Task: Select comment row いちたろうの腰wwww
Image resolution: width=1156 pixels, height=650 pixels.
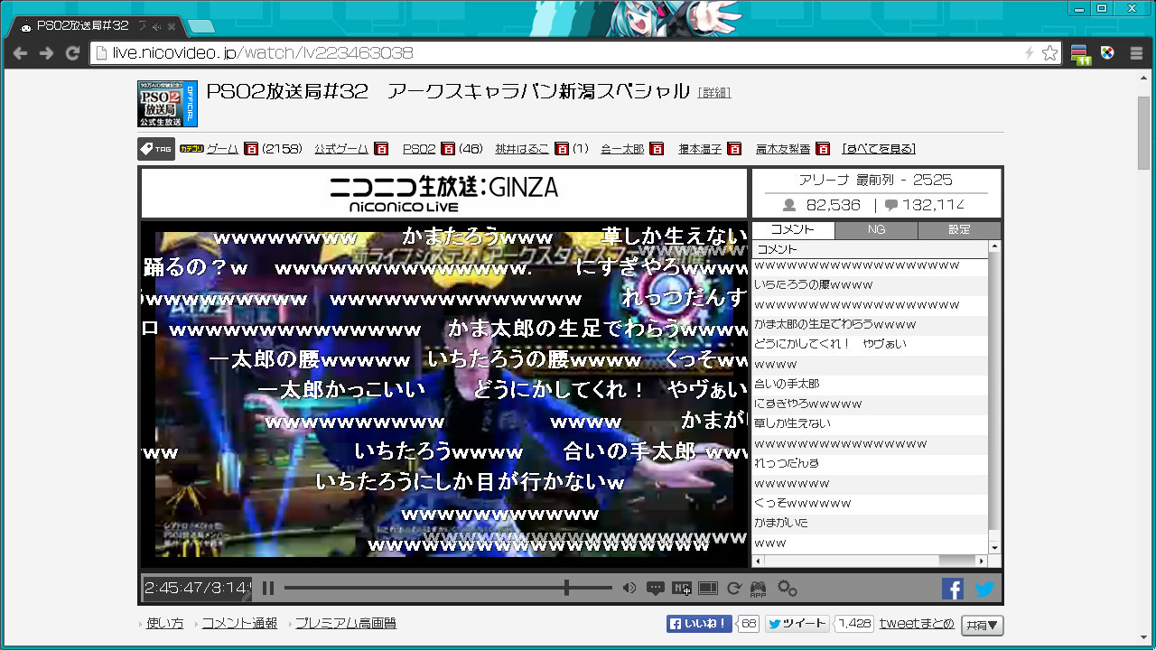Action: tap(871, 285)
